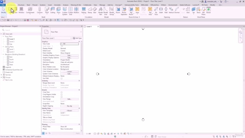Select the Curtain Grid tool
Viewport: 245px width, 138px height.
(70, 11)
